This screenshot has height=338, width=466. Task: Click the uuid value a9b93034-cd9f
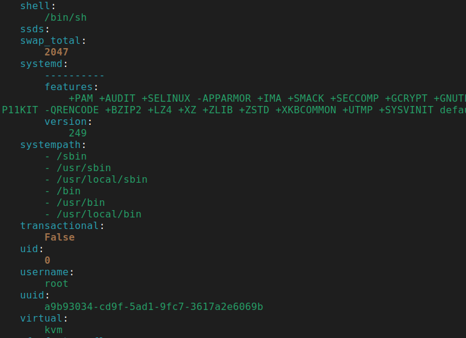click(153, 306)
